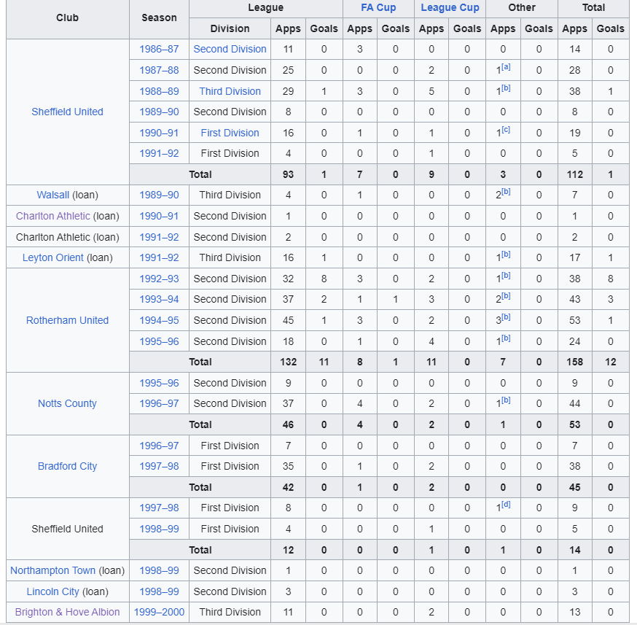The height and width of the screenshot is (625, 637).
Task: Open the Lincoln City club link
Action: pyautogui.click(x=52, y=591)
